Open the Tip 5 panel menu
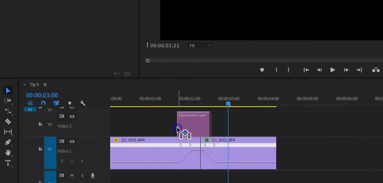Screen dimensions: 383x183 click(x=45, y=85)
